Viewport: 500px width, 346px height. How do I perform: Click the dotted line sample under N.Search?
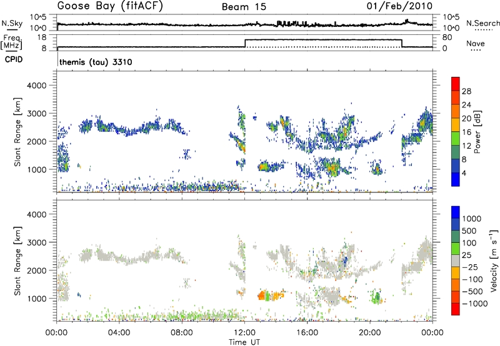point(484,30)
